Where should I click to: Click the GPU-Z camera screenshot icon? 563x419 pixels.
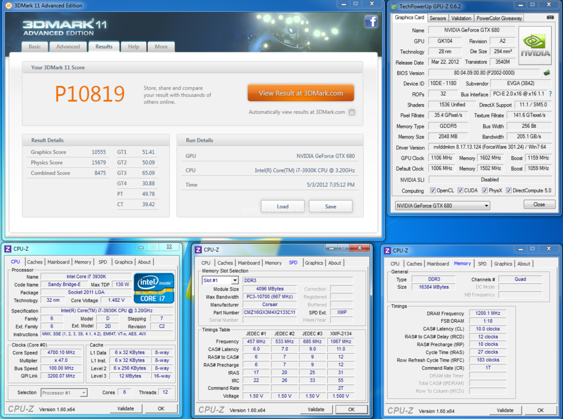point(550,17)
